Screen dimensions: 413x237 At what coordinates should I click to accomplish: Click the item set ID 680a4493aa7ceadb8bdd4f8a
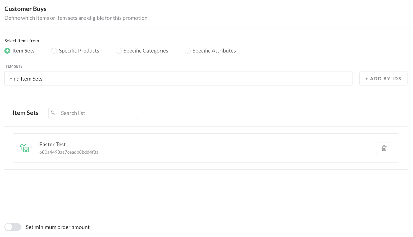69,152
